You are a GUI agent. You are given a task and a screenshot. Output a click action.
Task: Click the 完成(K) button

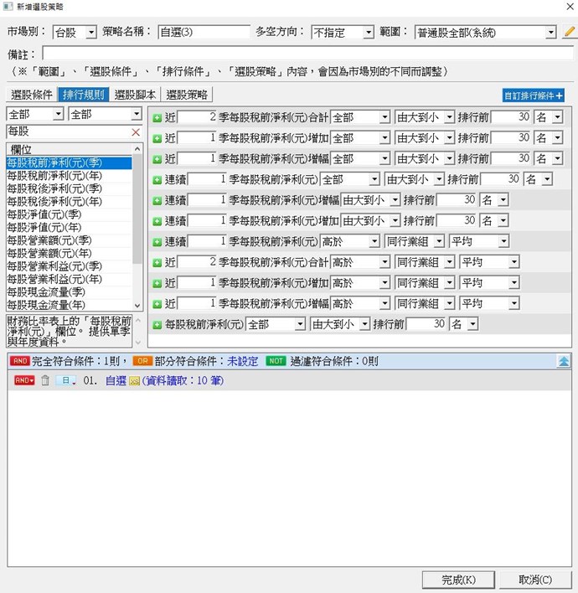pyautogui.click(x=459, y=580)
